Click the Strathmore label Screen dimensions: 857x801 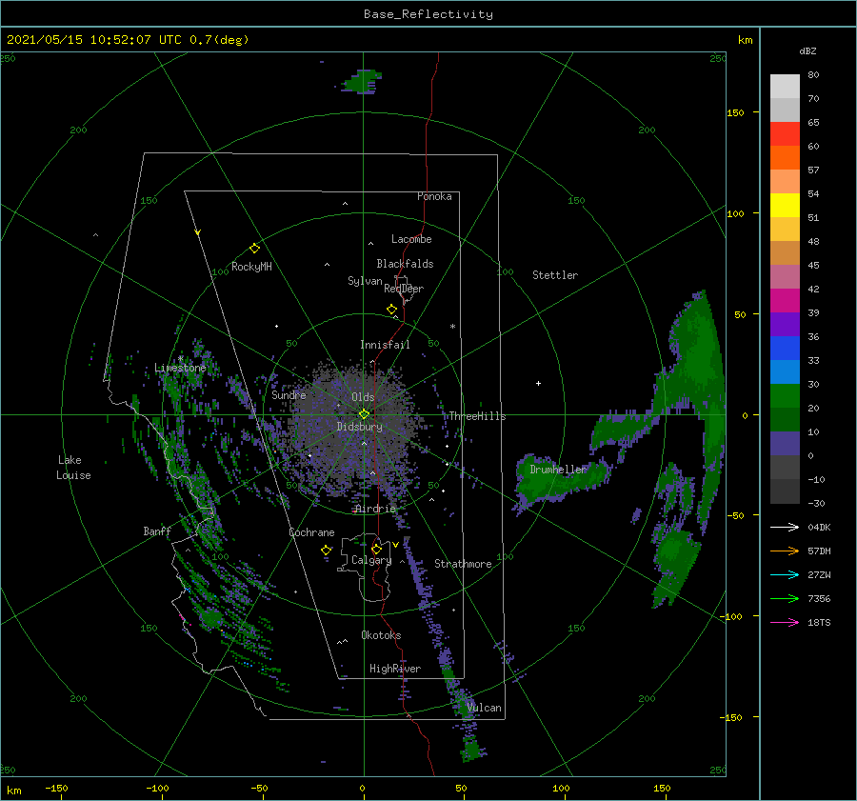click(463, 564)
